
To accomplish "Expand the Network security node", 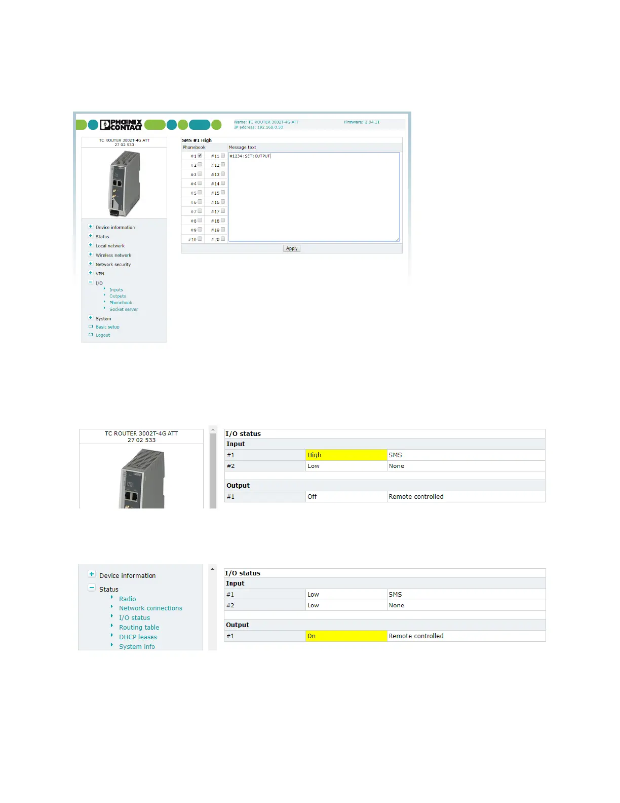I will pos(91,264).
